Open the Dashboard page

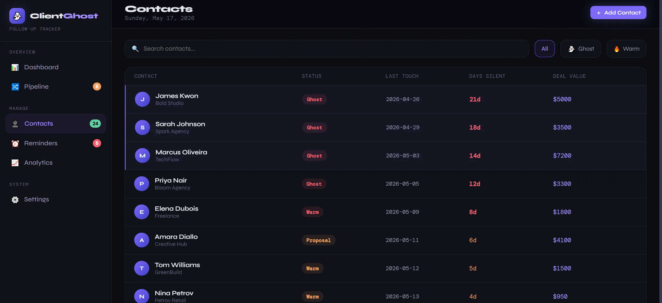(56, 67)
